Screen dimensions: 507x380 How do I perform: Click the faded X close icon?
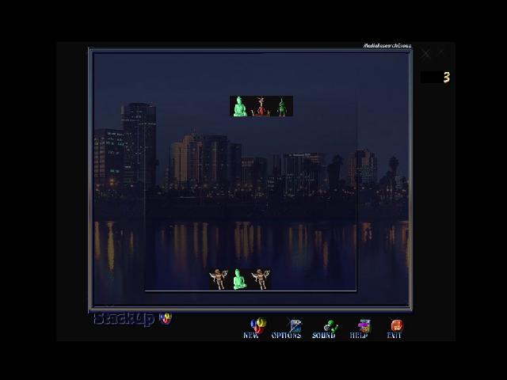[x=426, y=53]
